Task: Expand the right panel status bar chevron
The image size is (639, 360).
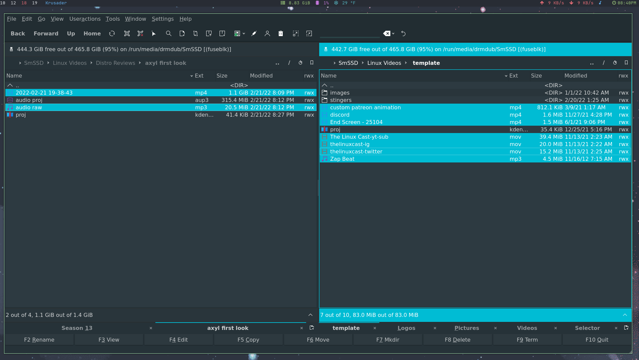Action: click(625, 315)
